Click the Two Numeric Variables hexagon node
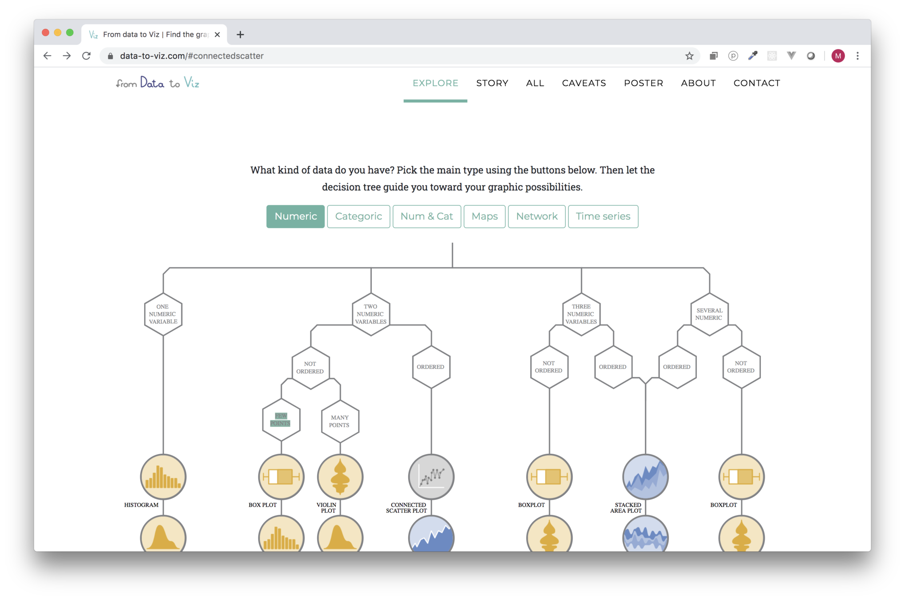 click(x=371, y=314)
